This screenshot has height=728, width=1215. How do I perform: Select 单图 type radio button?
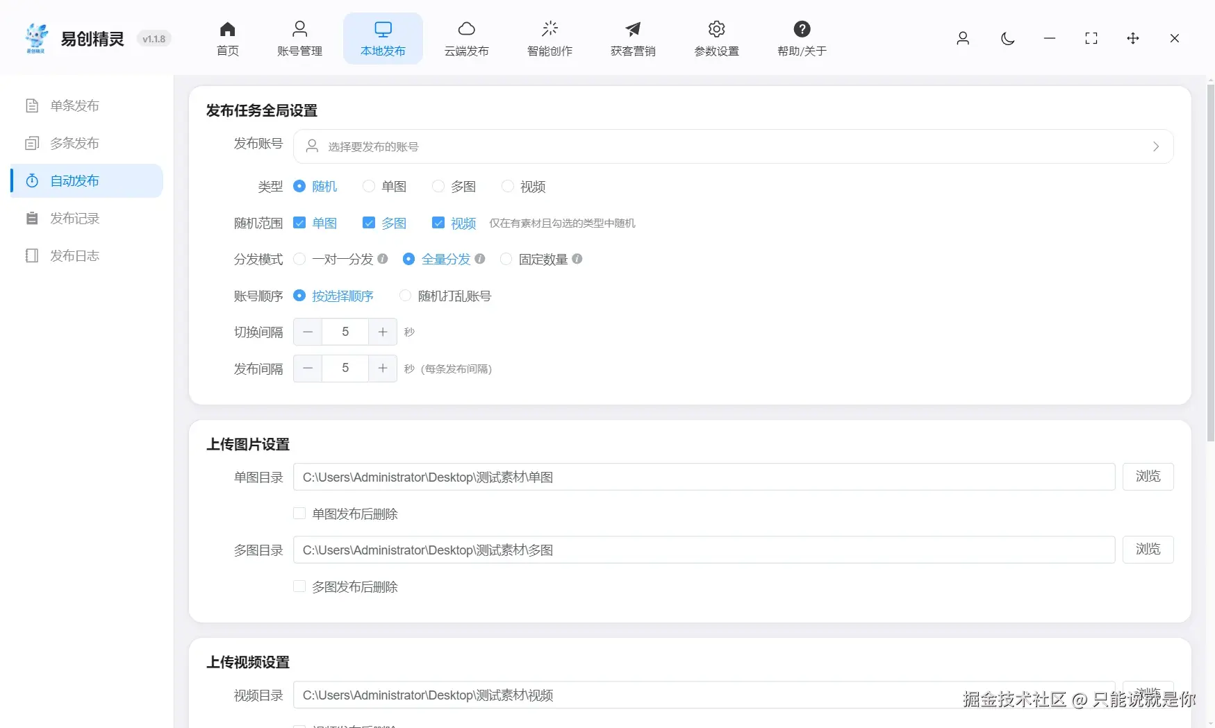click(369, 186)
